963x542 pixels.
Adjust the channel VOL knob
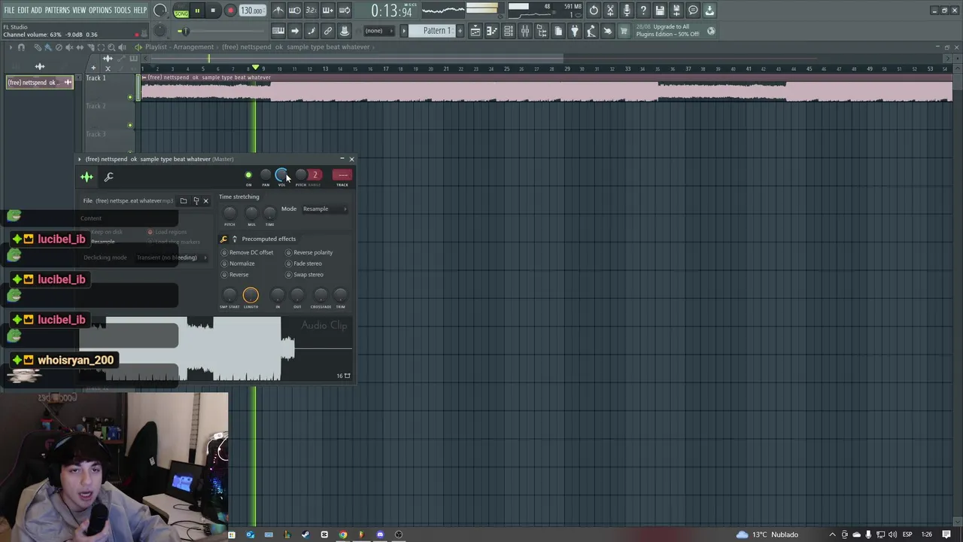[x=281, y=175]
